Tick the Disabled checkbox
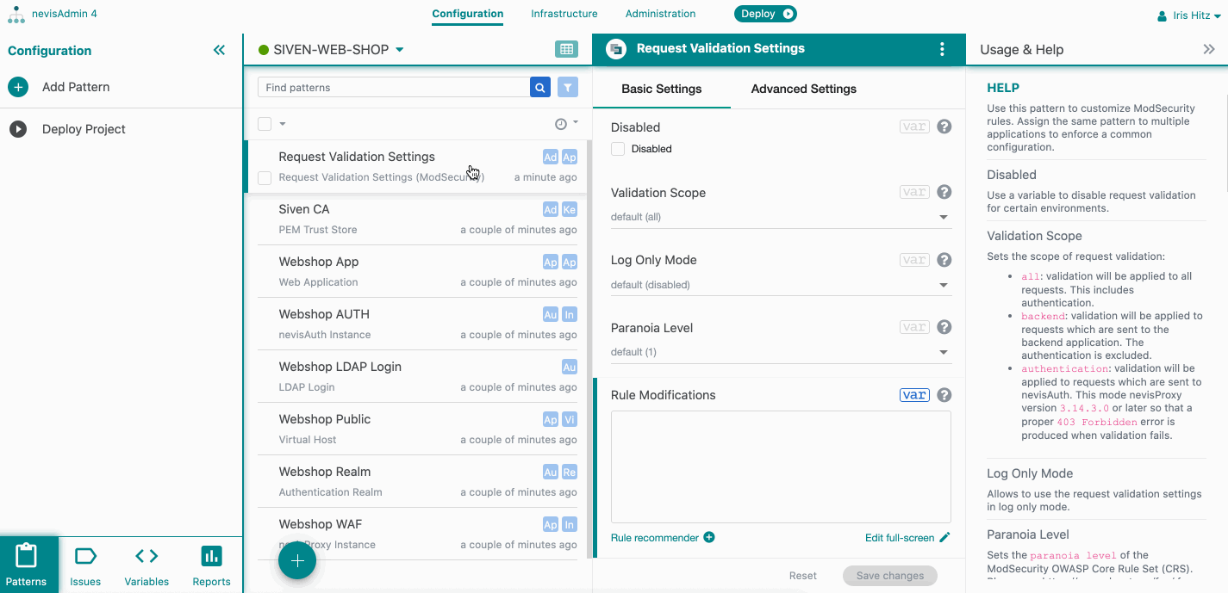 [x=618, y=149]
